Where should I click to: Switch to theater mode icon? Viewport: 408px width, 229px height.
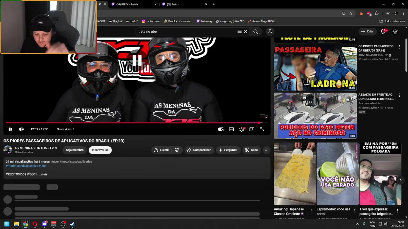coord(252,129)
